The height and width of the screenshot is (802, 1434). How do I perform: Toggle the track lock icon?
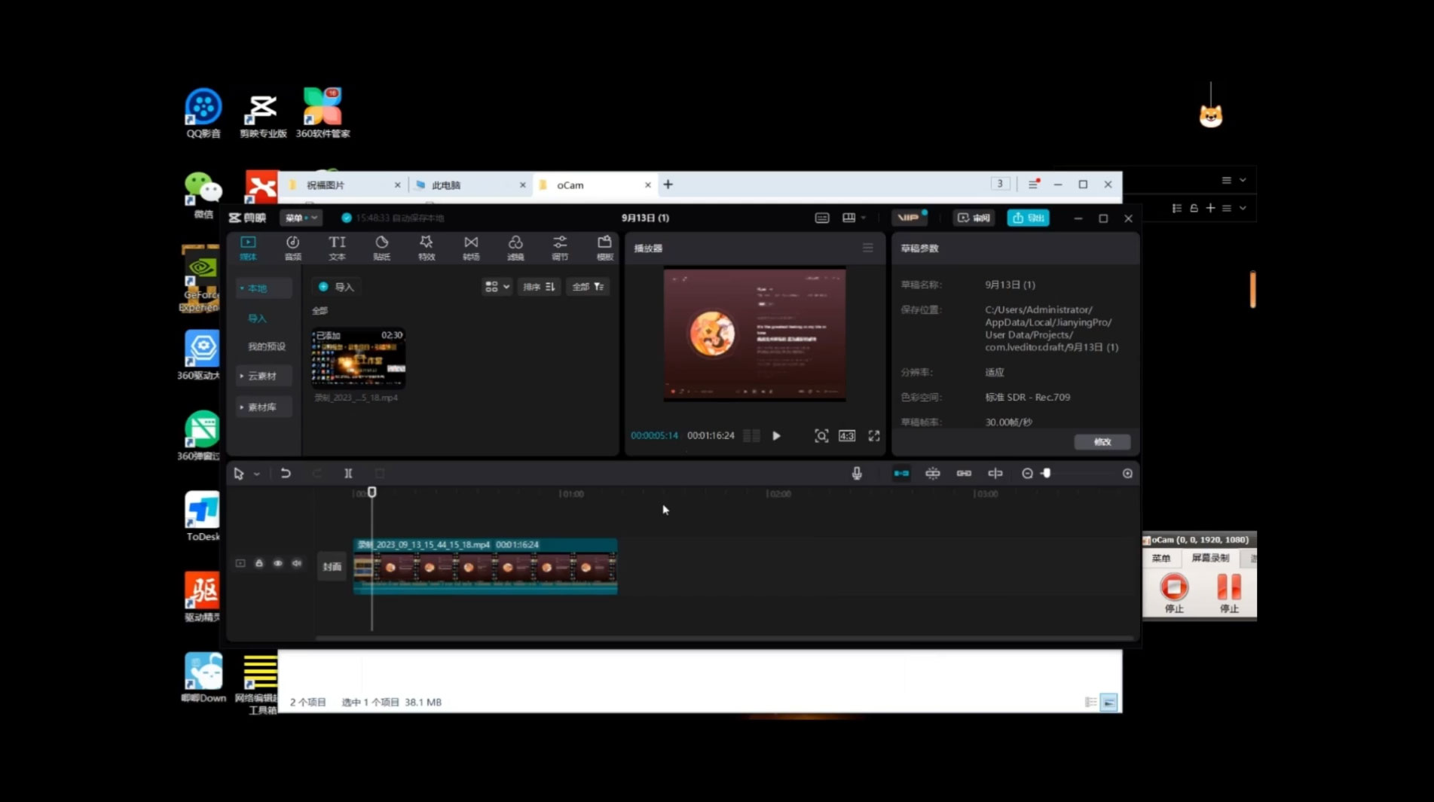(x=259, y=563)
